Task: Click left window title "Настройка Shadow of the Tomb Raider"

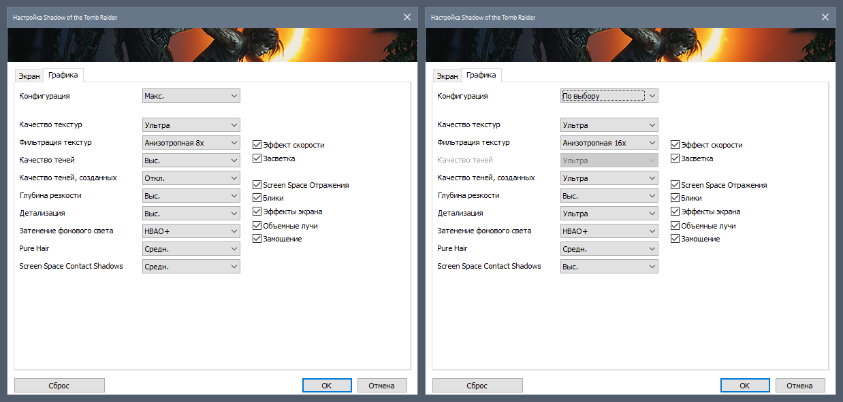Action: click(x=65, y=17)
